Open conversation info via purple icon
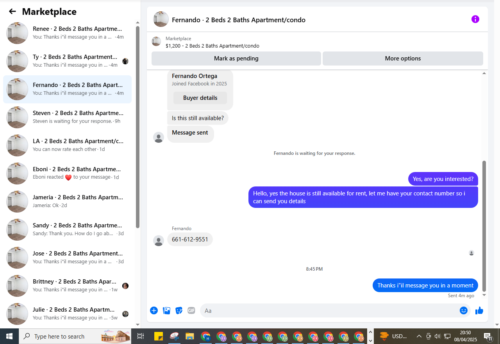500x344 pixels. (x=475, y=19)
